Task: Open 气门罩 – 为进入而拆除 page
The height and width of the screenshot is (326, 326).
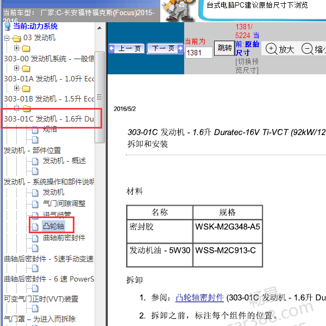Action: tap(40, 319)
